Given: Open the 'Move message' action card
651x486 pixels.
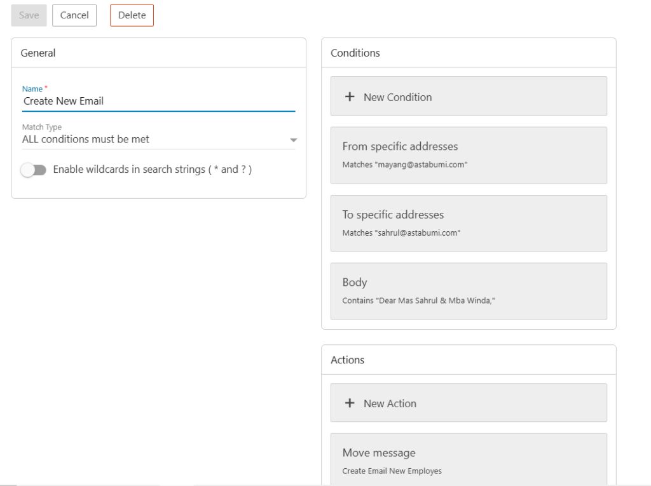Looking at the screenshot, I should pyautogui.click(x=469, y=459).
